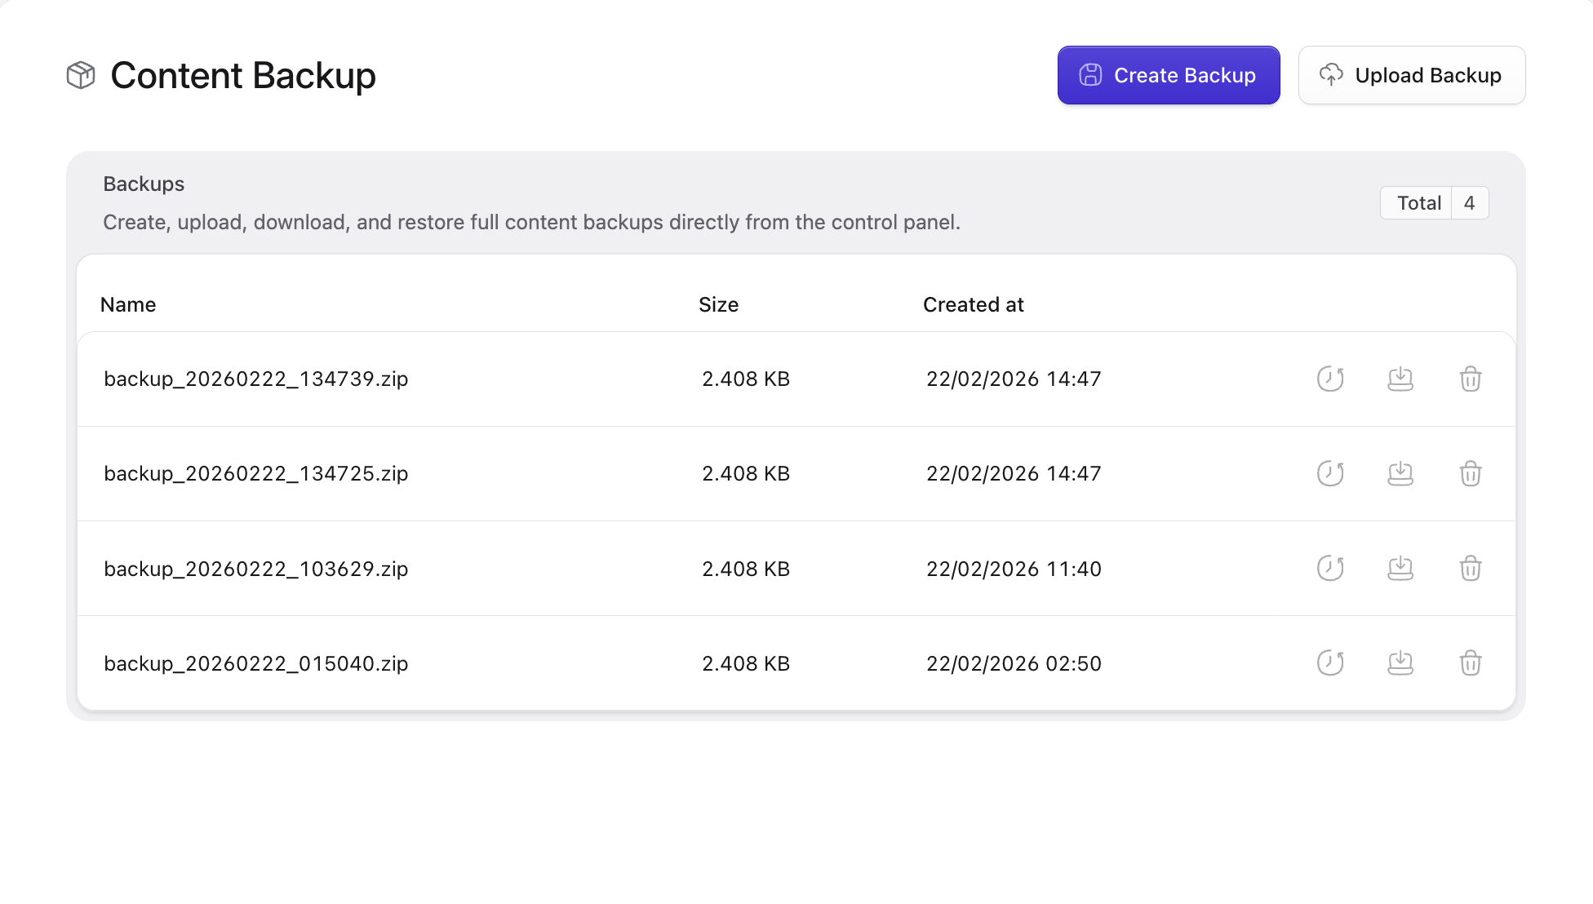Upload a backup file
Viewport: 1593px width, 904px height.
[x=1411, y=75]
